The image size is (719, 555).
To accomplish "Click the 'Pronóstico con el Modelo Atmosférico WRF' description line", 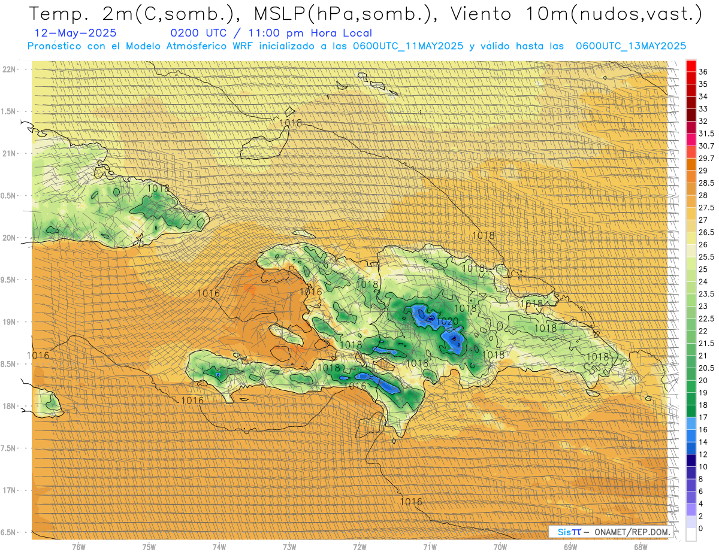I will pyautogui.click(x=357, y=46).
